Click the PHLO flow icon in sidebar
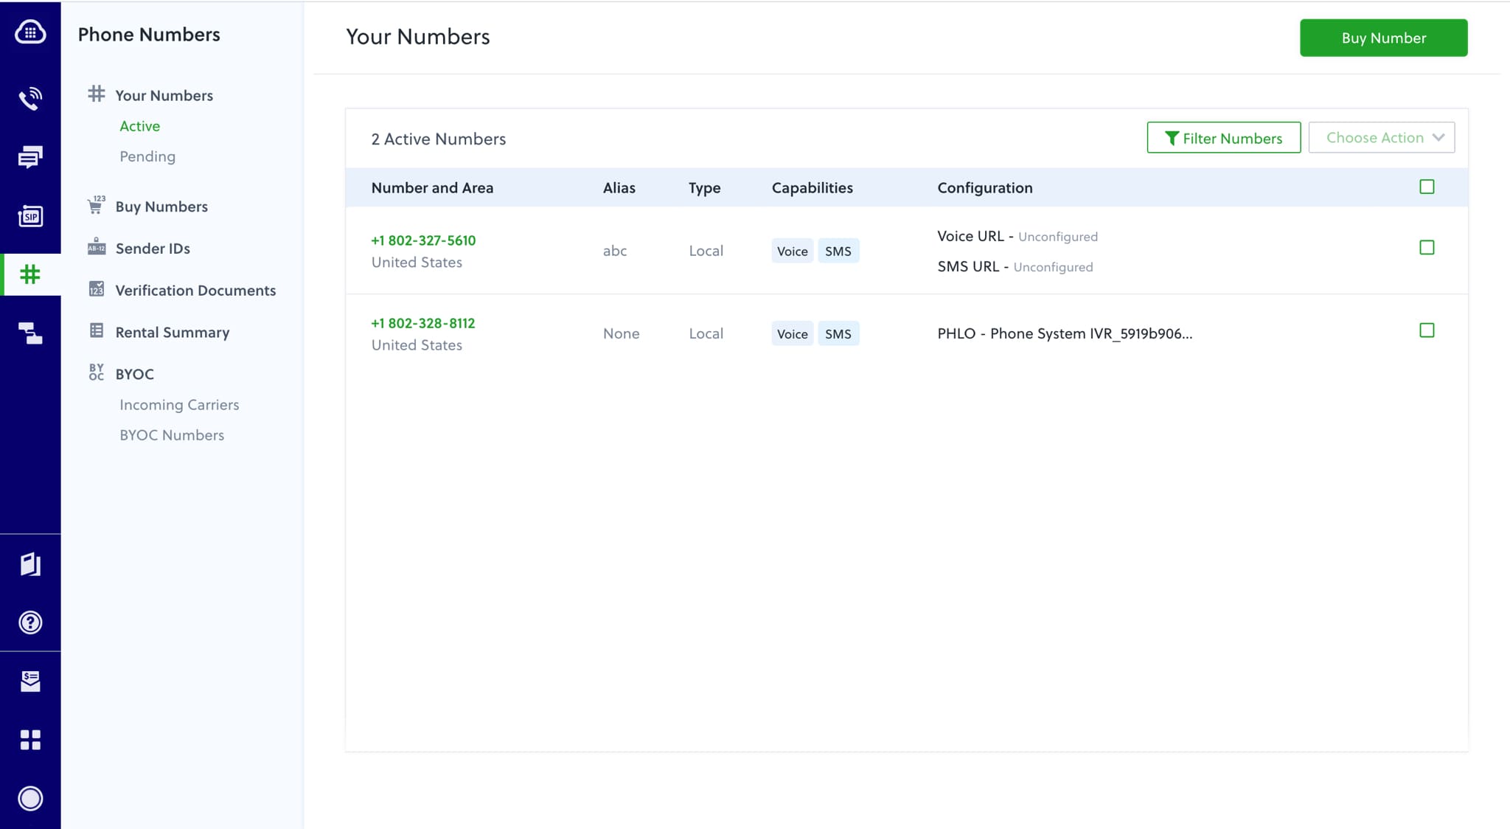Viewport: 1510px width, 829px height. point(30,333)
